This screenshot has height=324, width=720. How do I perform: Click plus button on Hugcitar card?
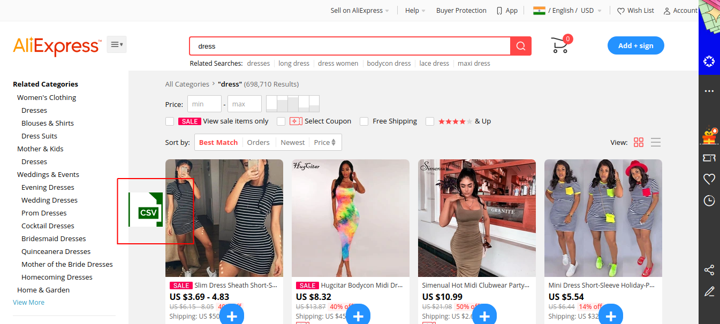click(358, 315)
